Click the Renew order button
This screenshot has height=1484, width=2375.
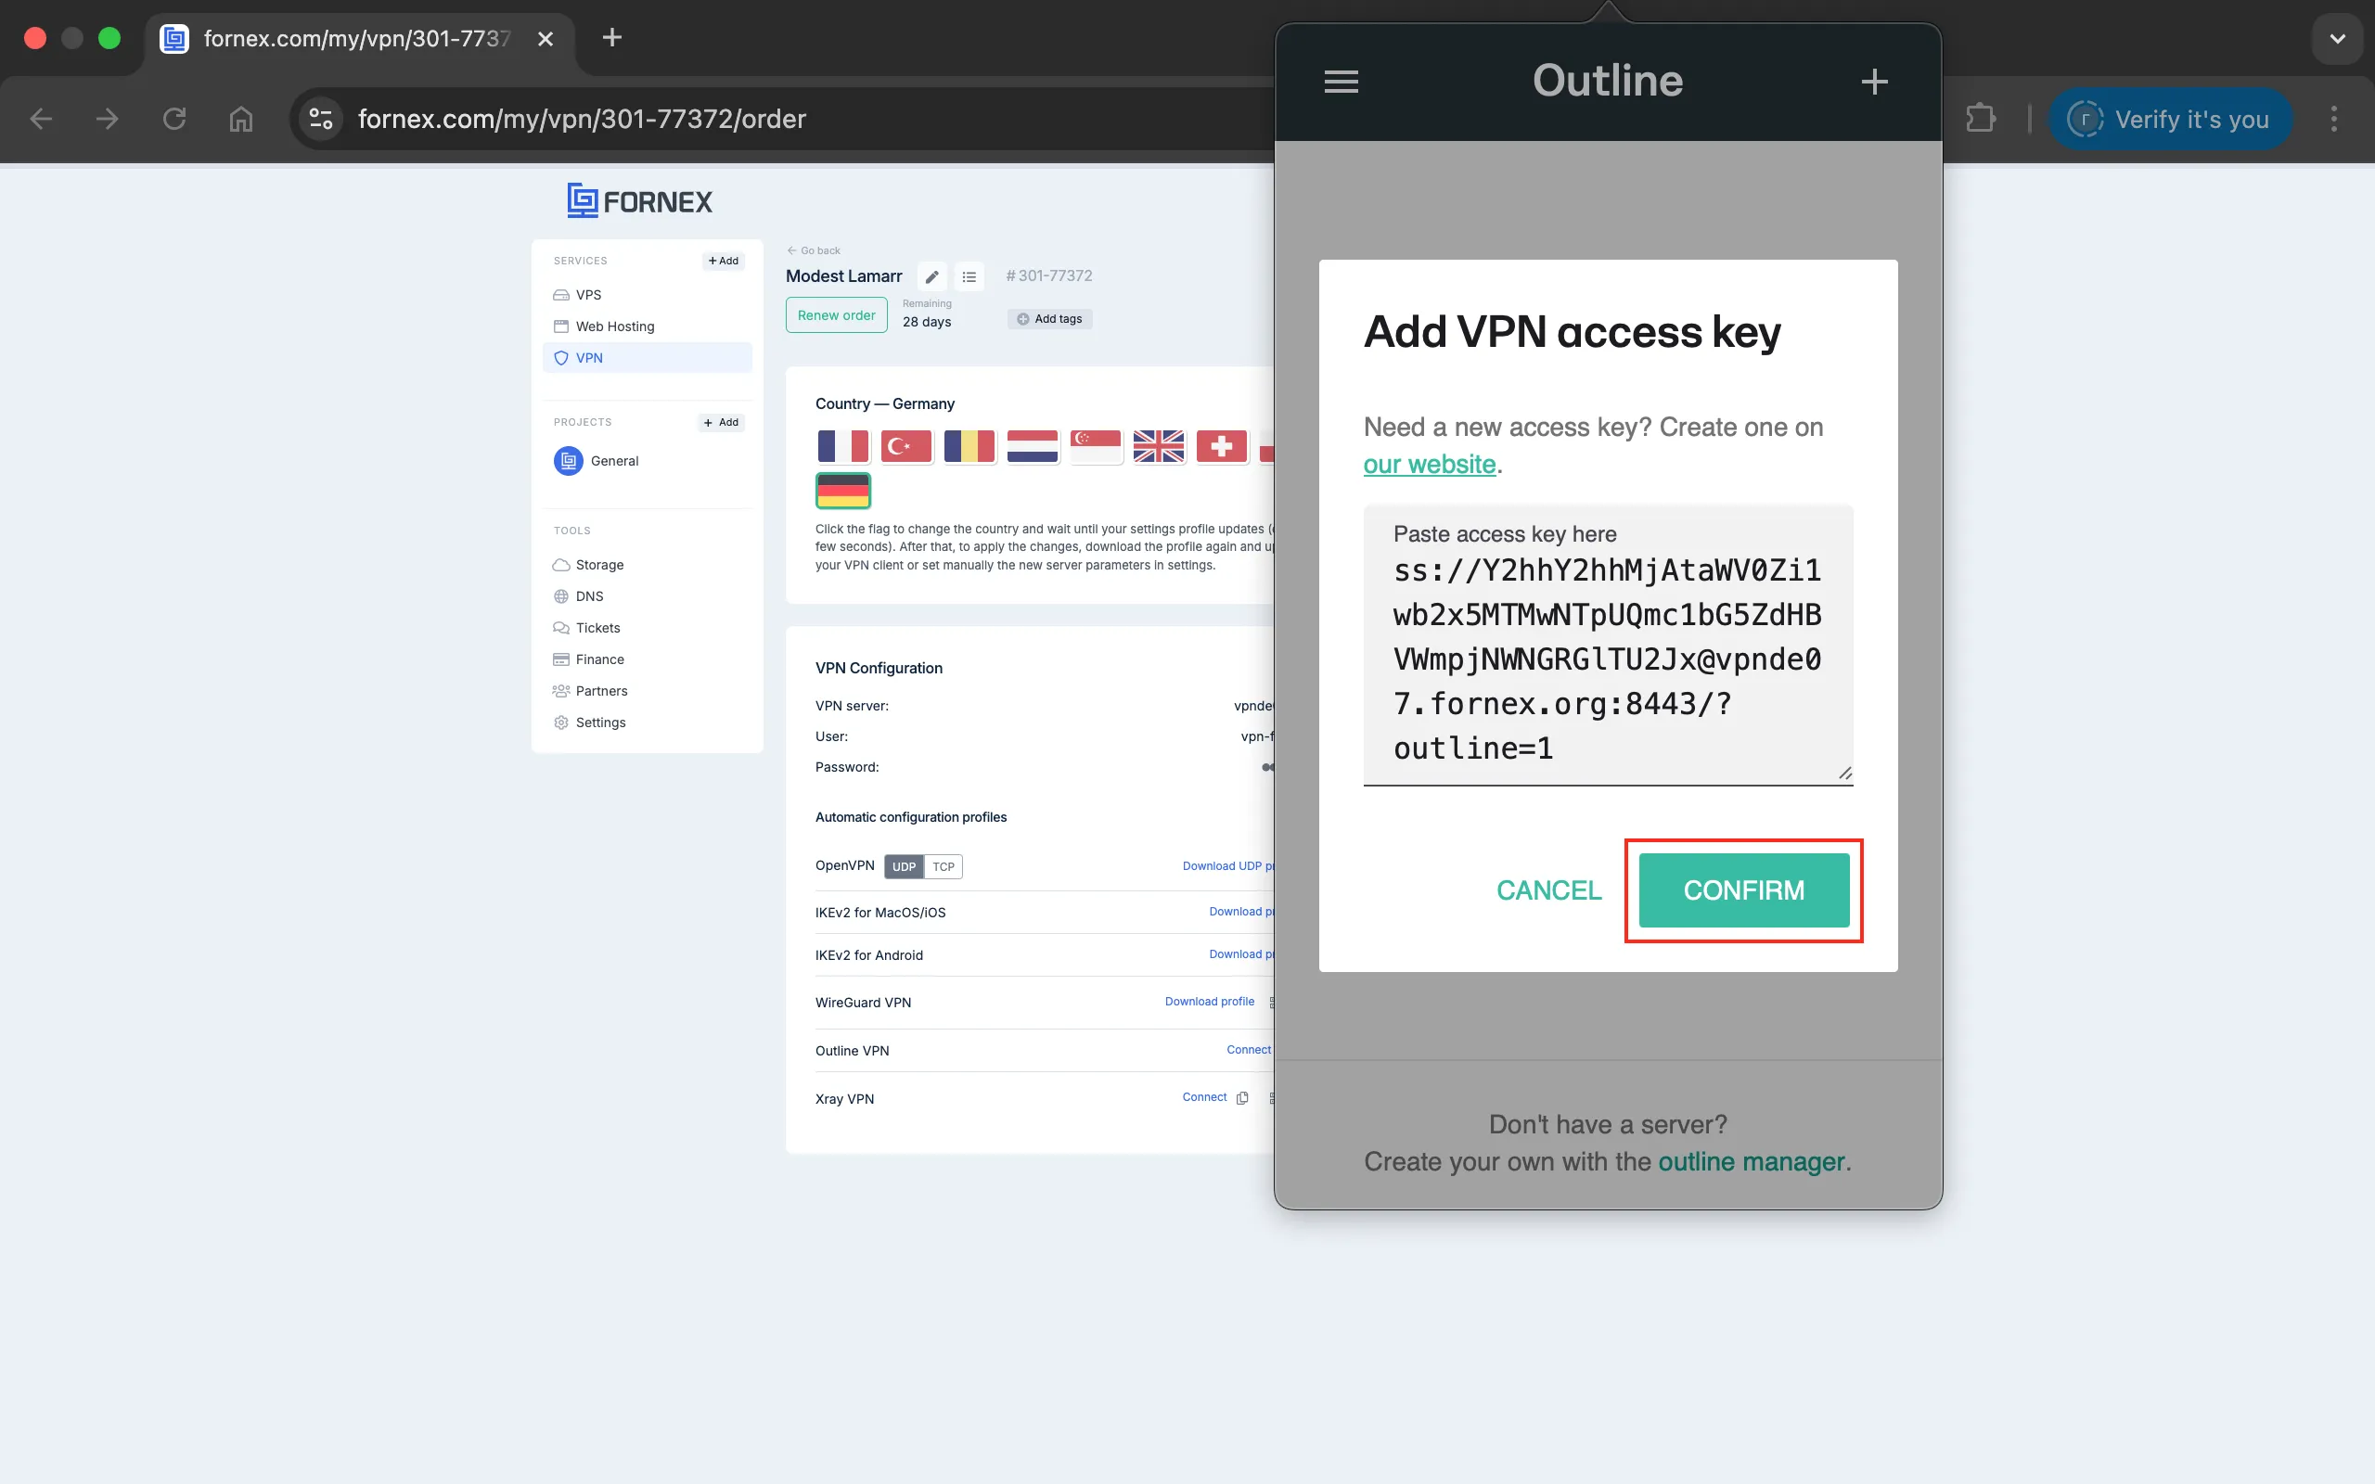coord(836,315)
